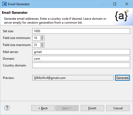Click the Email Generator app icon in title bar
133x115 pixels.
tap(4, 4)
